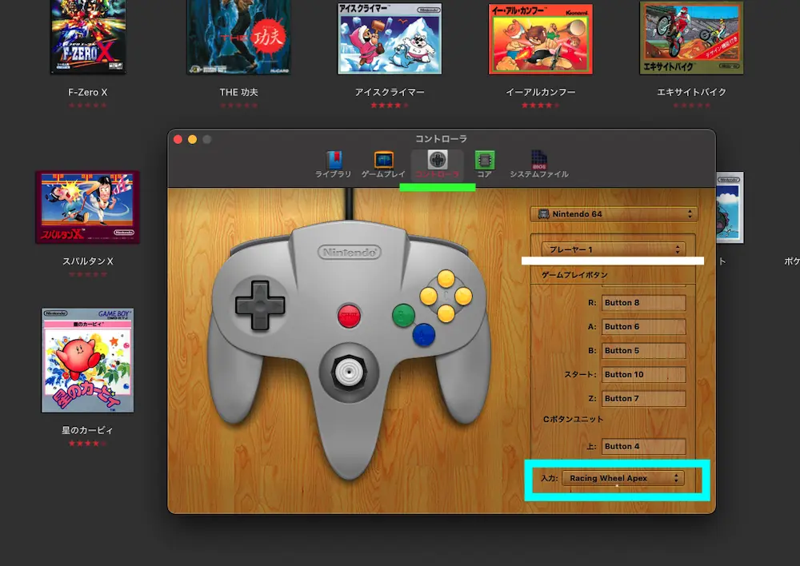Select the エキサイトバイク game cover
This screenshot has height=566, width=800.
(x=691, y=38)
